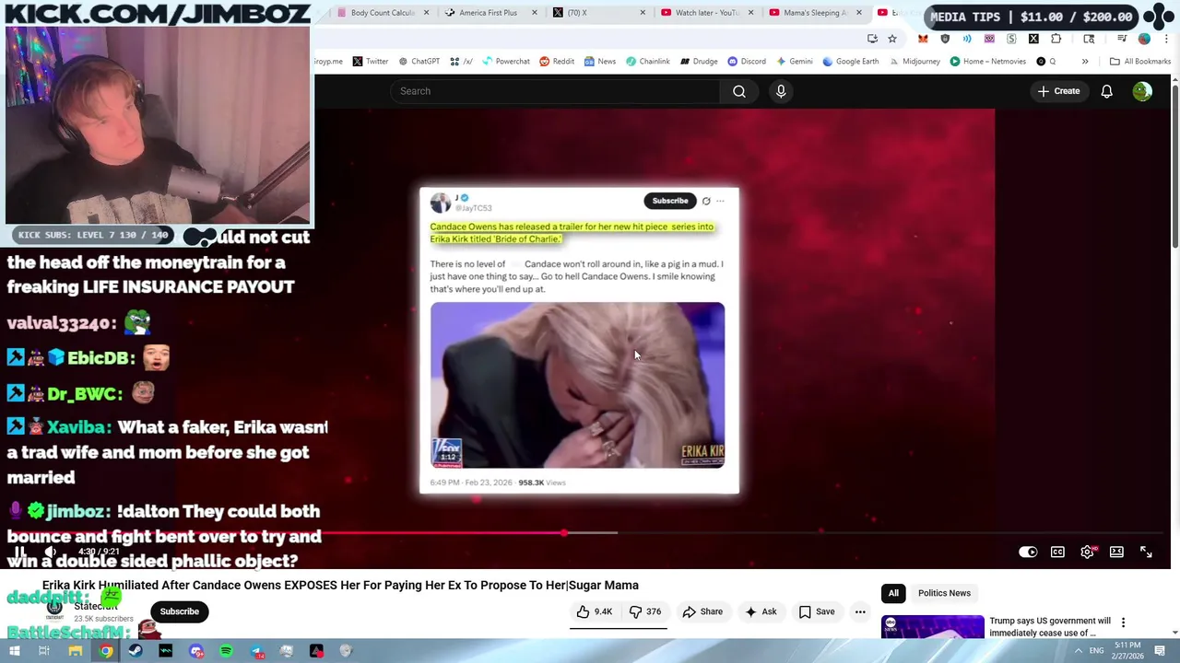Search YouTube with the magnifier button

(739, 91)
